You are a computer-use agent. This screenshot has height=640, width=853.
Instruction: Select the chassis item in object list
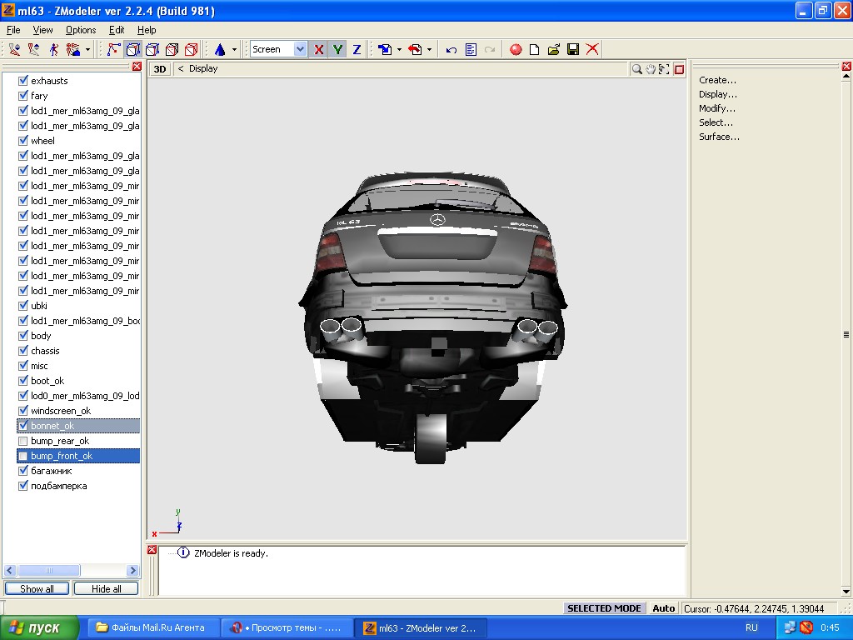click(x=45, y=351)
